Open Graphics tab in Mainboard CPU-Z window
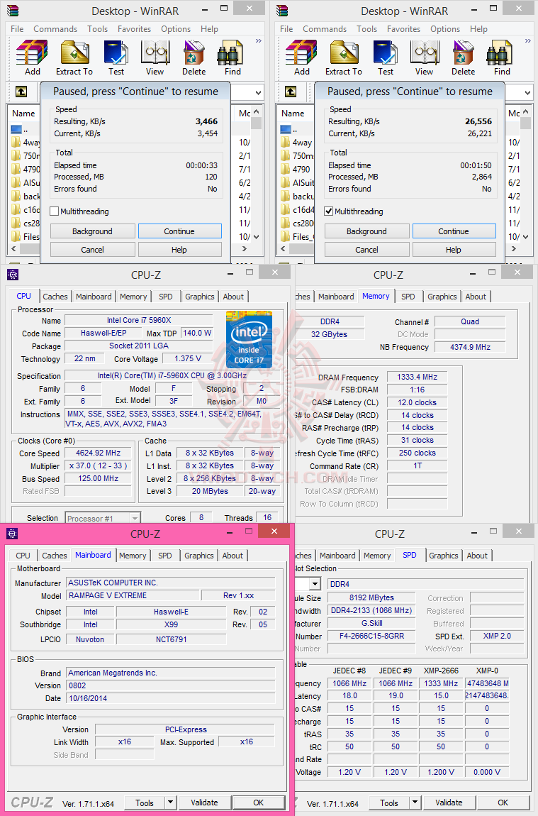 [x=199, y=556]
